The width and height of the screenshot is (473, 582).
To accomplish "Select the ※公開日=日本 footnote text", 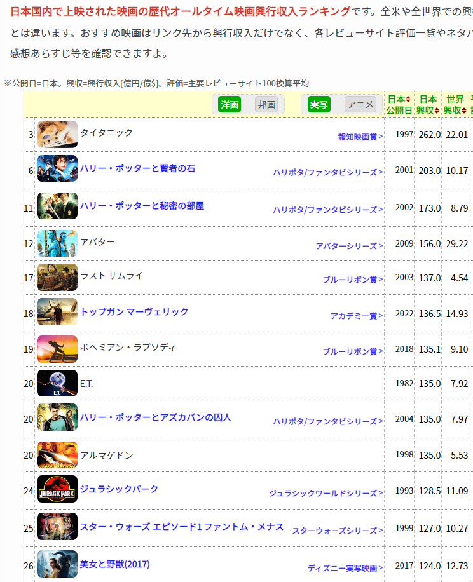I will click(156, 83).
